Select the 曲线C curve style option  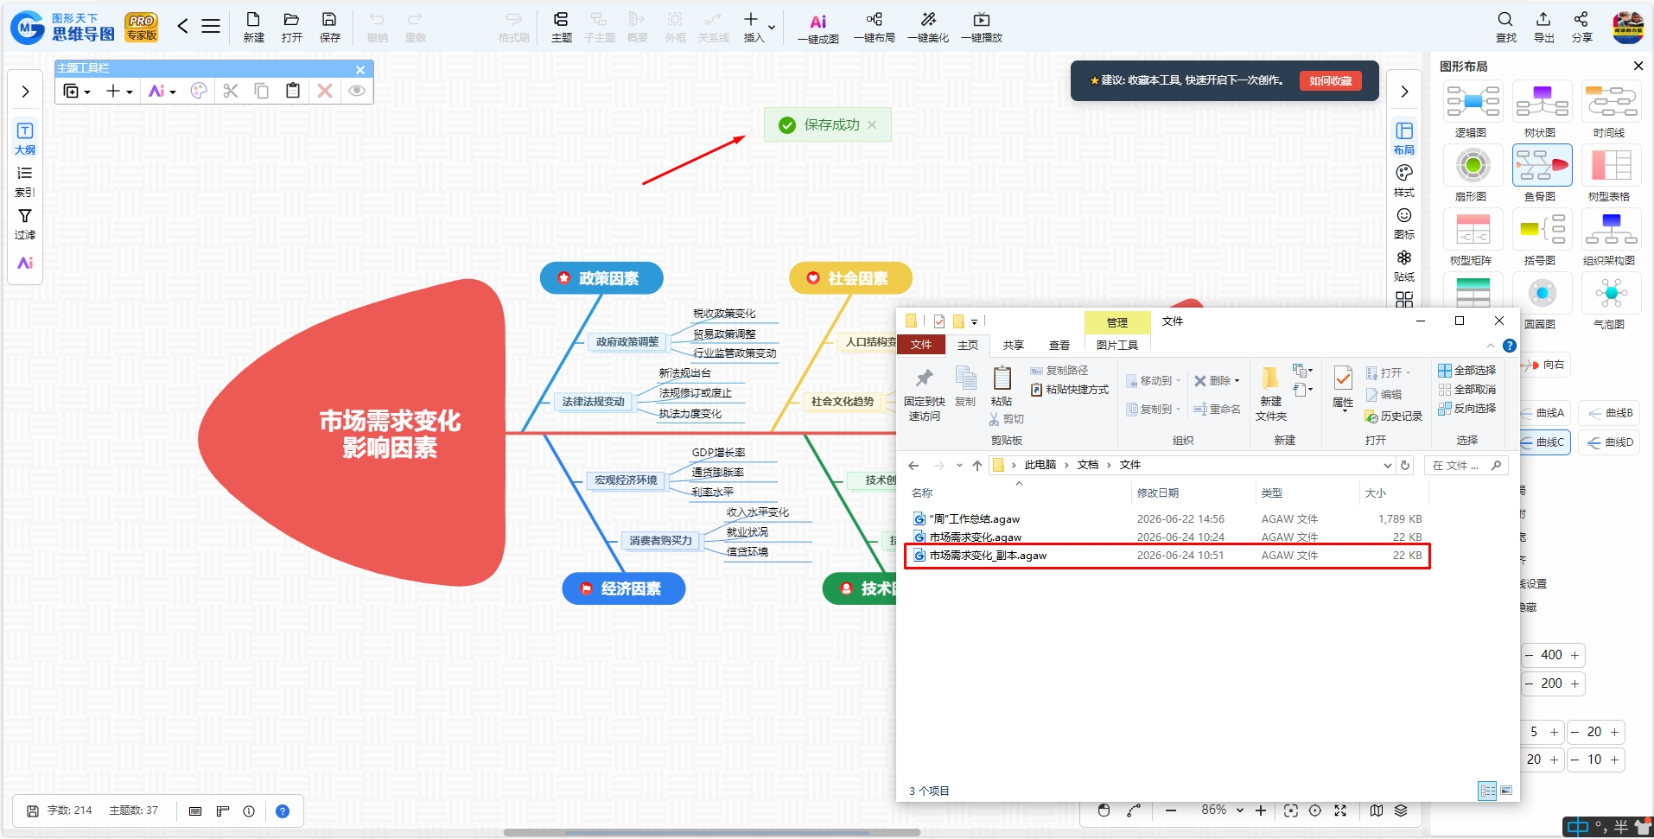[1546, 442]
